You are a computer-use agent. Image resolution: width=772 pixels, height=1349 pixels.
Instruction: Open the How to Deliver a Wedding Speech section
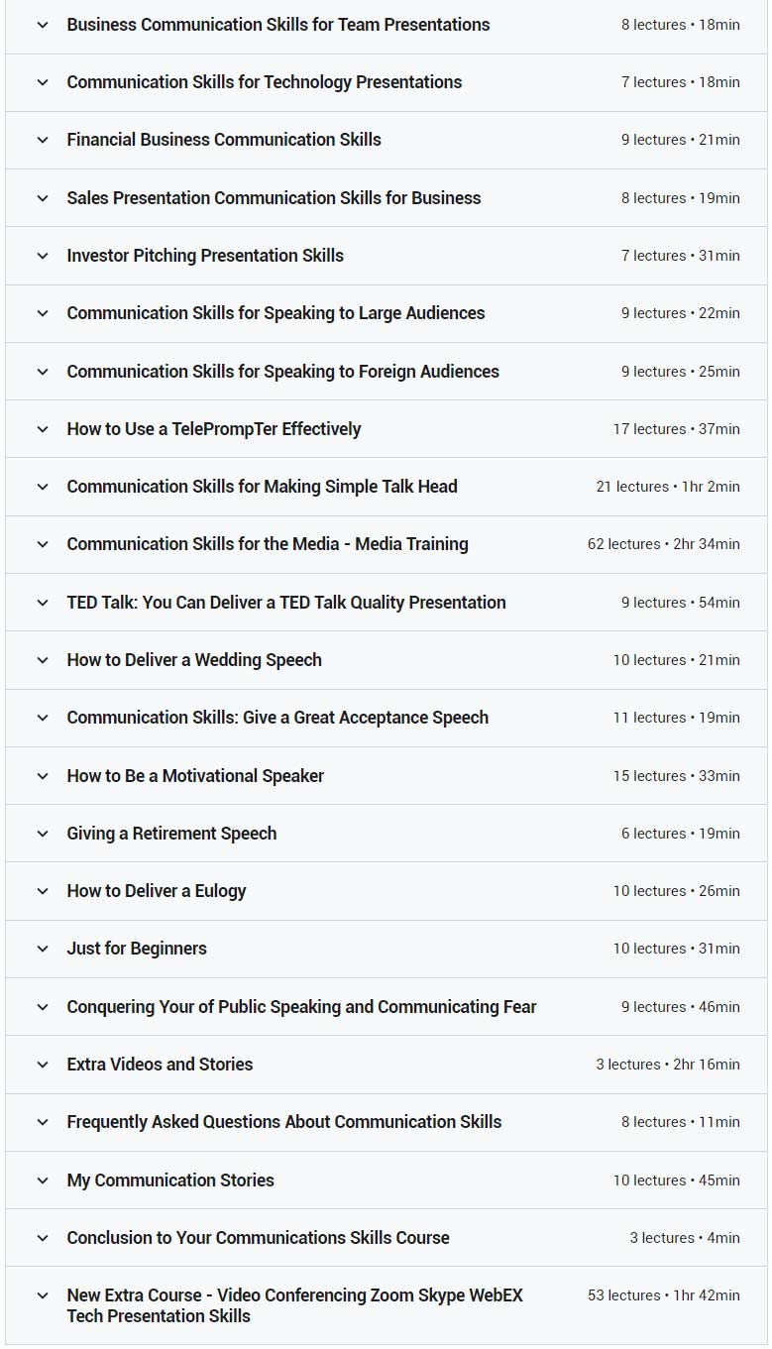point(194,660)
